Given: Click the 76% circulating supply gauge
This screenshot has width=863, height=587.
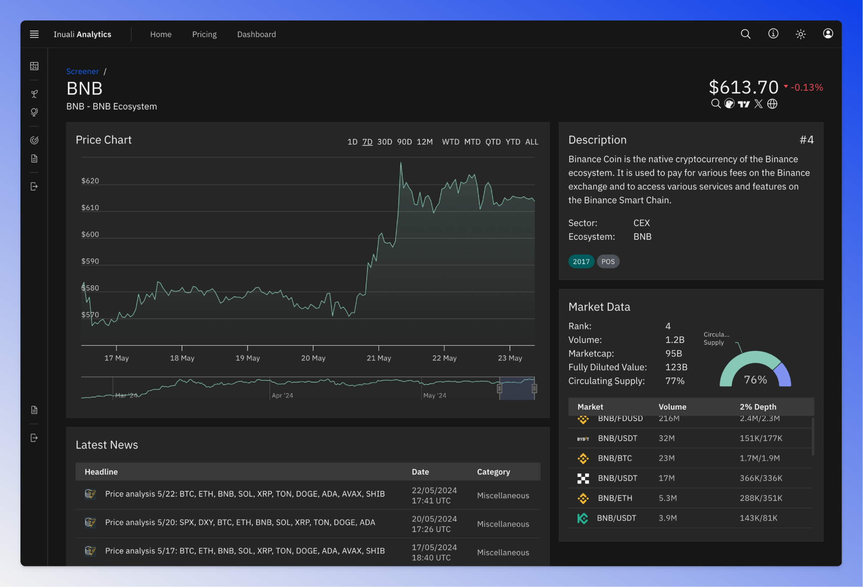Looking at the screenshot, I should click(756, 370).
